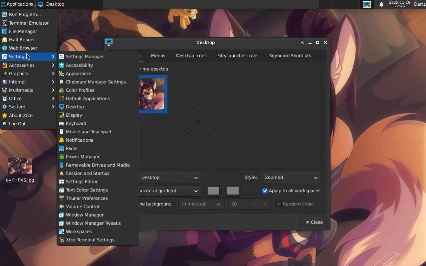Expand the Accessories submenu arrow
The width and height of the screenshot is (426, 266).
(x=53, y=65)
